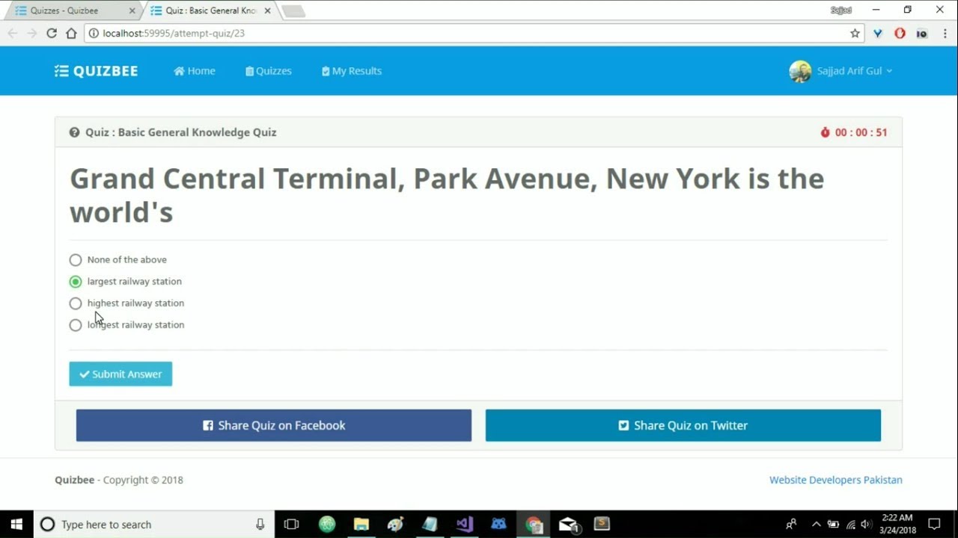Open the Sublime Text taskbar icon

[602, 525]
